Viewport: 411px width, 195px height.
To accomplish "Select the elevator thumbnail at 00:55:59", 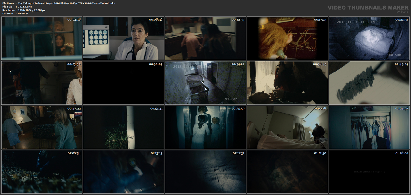I will click(205, 127).
